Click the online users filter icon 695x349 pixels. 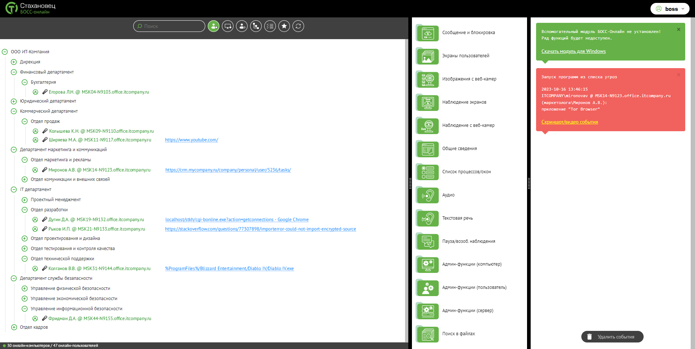[214, 26]
